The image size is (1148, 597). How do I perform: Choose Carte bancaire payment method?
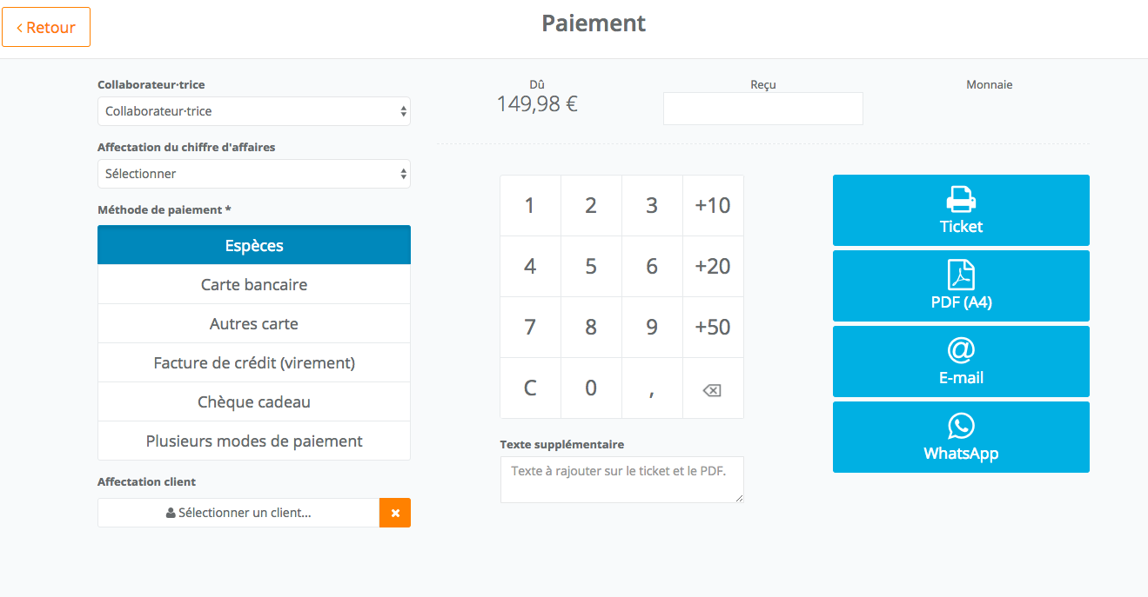pos(253,284)
